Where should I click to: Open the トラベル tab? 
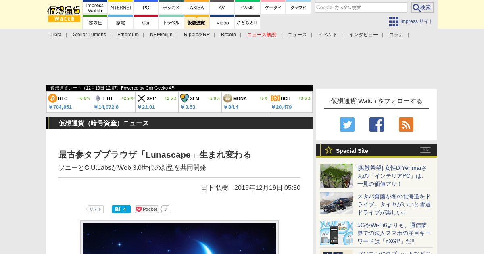pyautogui.click(x=171, y=22)
